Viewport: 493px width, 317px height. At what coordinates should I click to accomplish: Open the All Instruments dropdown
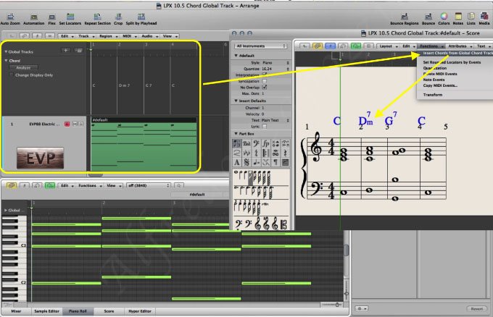[x=261, y=45]
